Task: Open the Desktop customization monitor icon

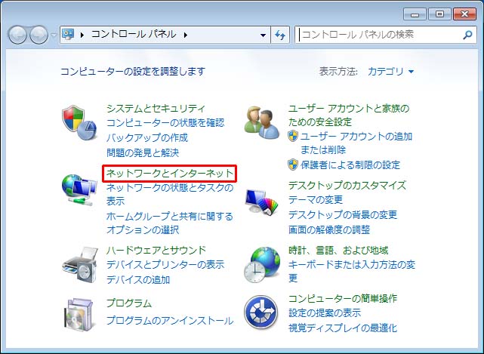Action: (262, 202)
